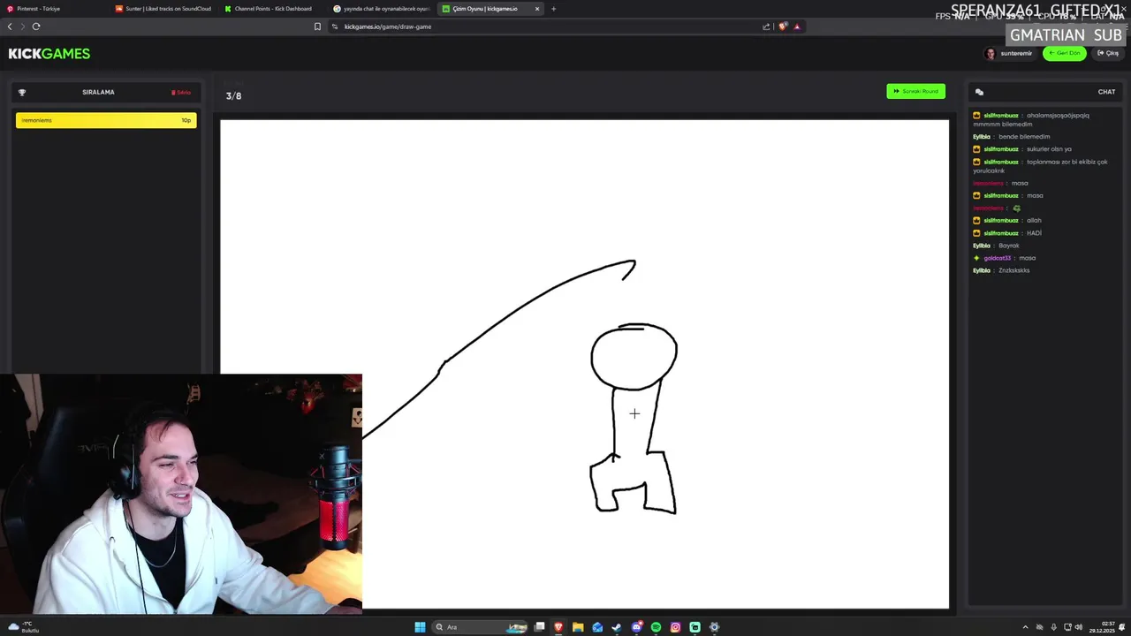The image size is (1131, 636).
Task: Open Task View on the taskbar
Action: [x=540, y=627]
